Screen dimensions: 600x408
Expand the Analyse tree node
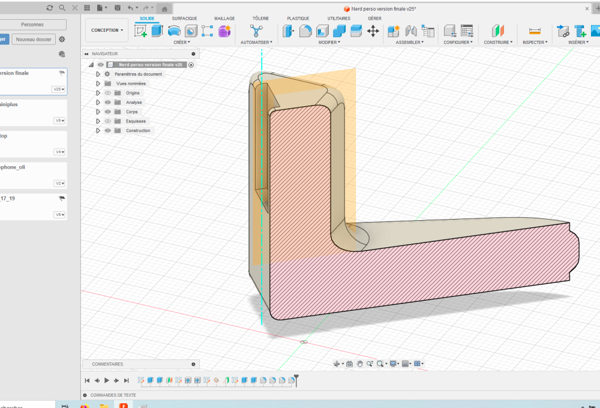click(x=98, y=103)
